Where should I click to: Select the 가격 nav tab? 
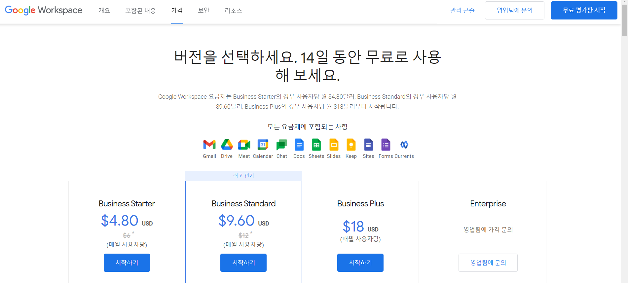177,11
